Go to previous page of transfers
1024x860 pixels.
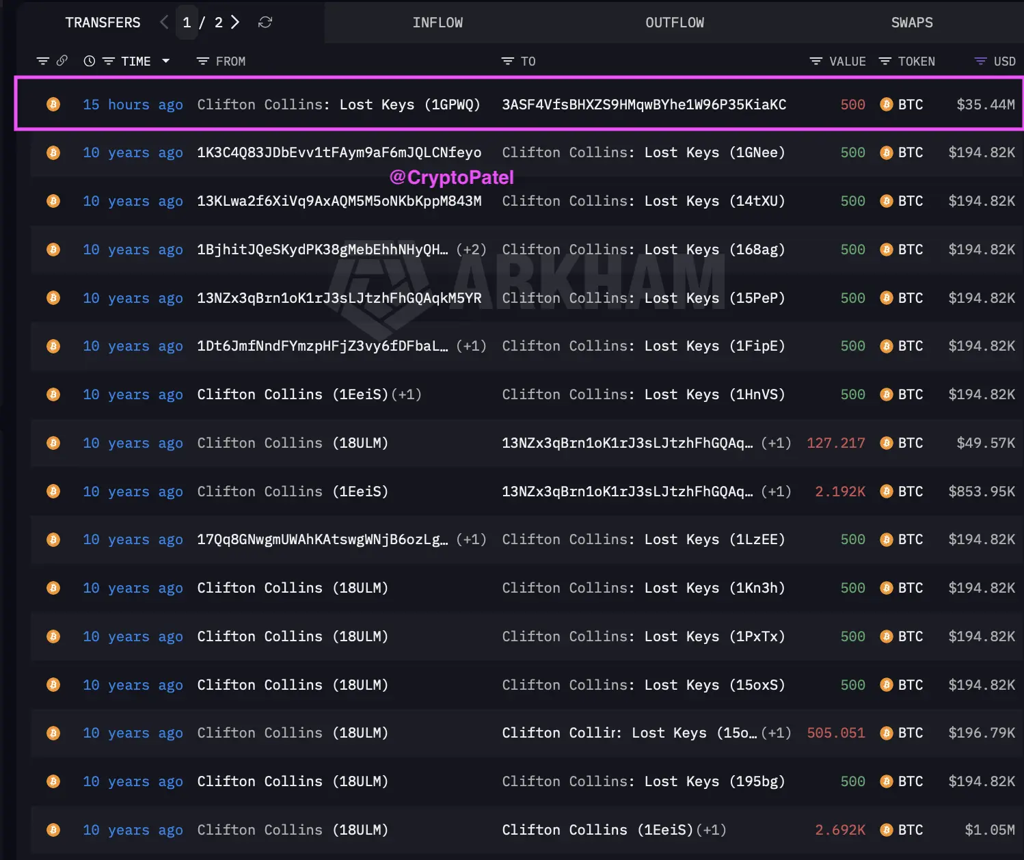164,23
